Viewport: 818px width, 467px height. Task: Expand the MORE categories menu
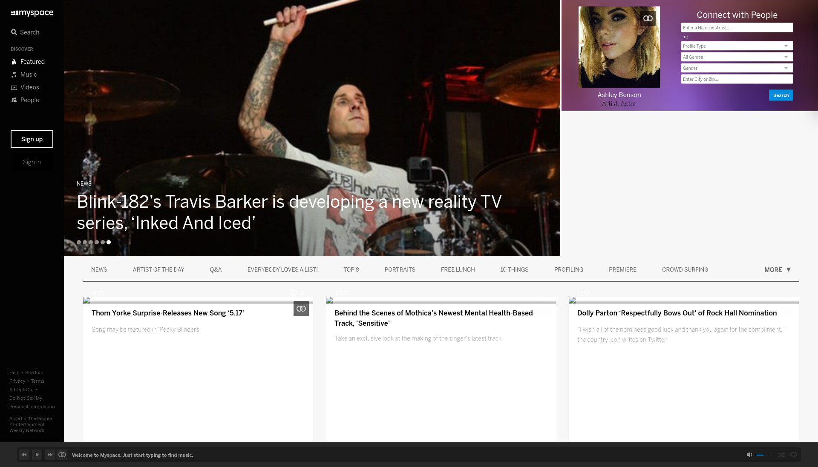pyautogui.click(x=778, y=269)
